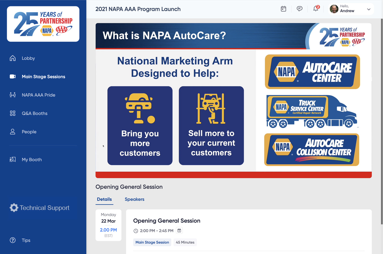
Task: Click the People person icon
Action: click(13, 132)
